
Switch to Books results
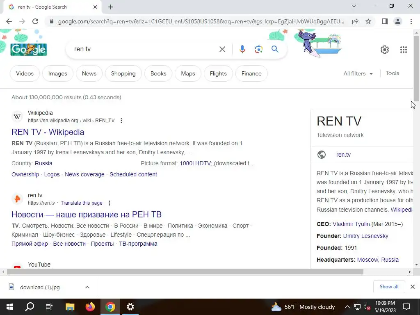coord(158,73)
